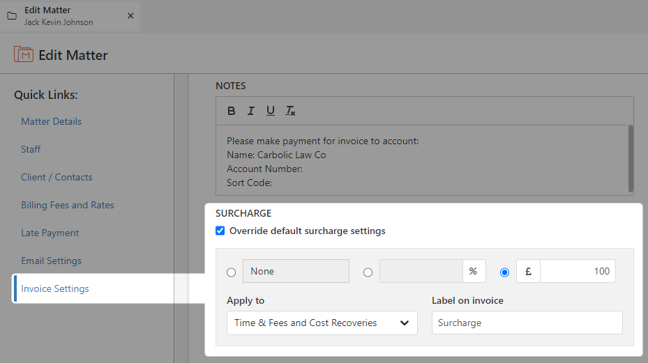Apply italic formatting in Notes editor
This screenshot has height=363, width=648.
click(250, 111)
